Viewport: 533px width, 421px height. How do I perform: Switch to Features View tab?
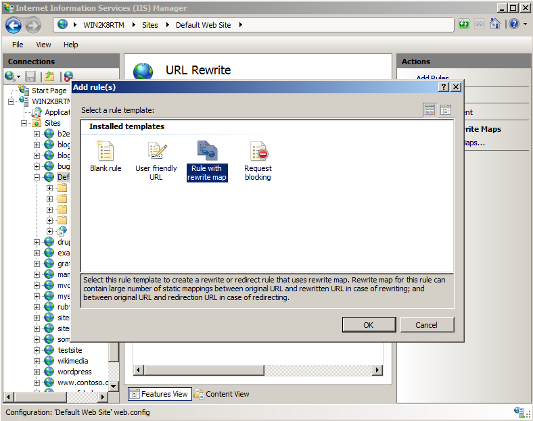tap(160, 394)
